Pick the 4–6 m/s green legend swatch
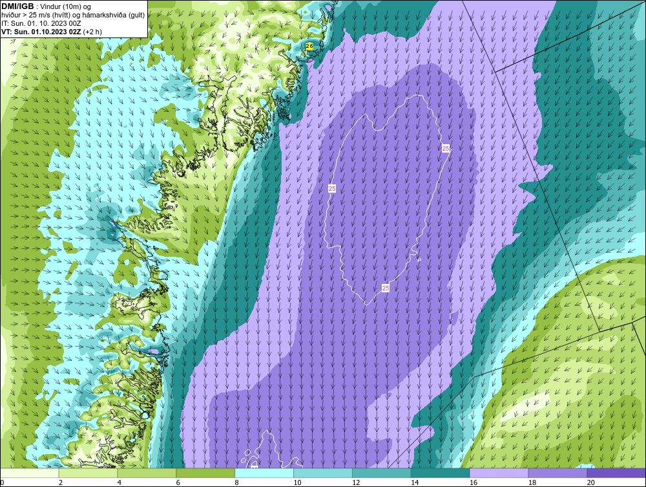 coord(147,473)
